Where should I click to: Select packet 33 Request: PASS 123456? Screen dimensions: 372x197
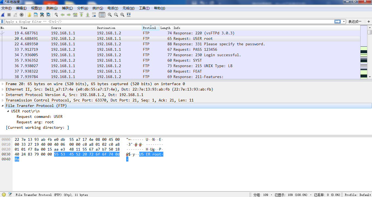pyautogui.click(x=180, y=49)
